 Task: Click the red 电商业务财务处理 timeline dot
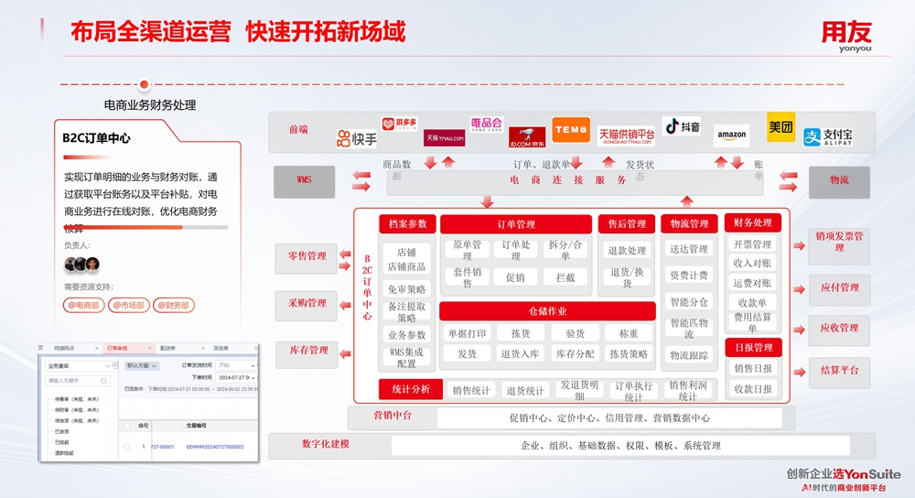pos(145,84)
